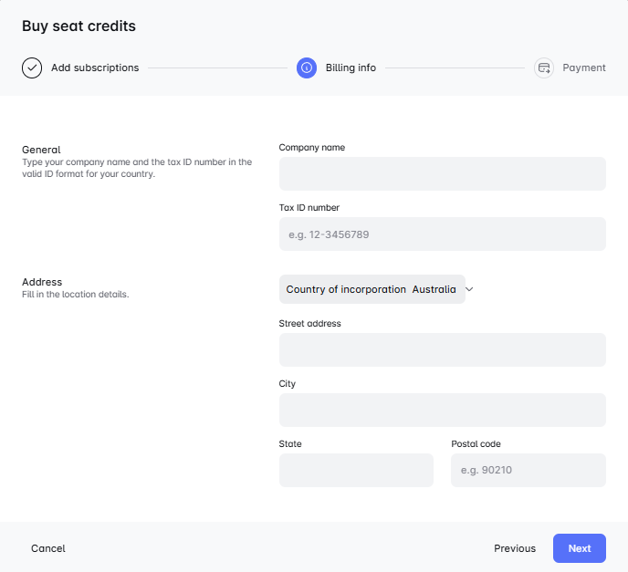Select the State input field
Viewport: 628px width, 572px height.
[356, 470]
